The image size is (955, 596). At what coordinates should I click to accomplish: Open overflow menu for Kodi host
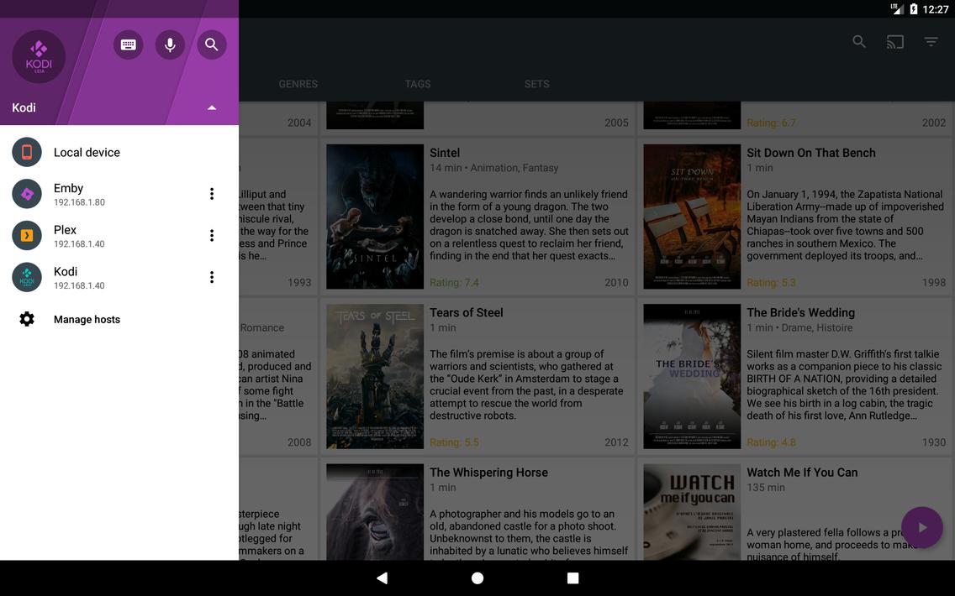[211, 277]
